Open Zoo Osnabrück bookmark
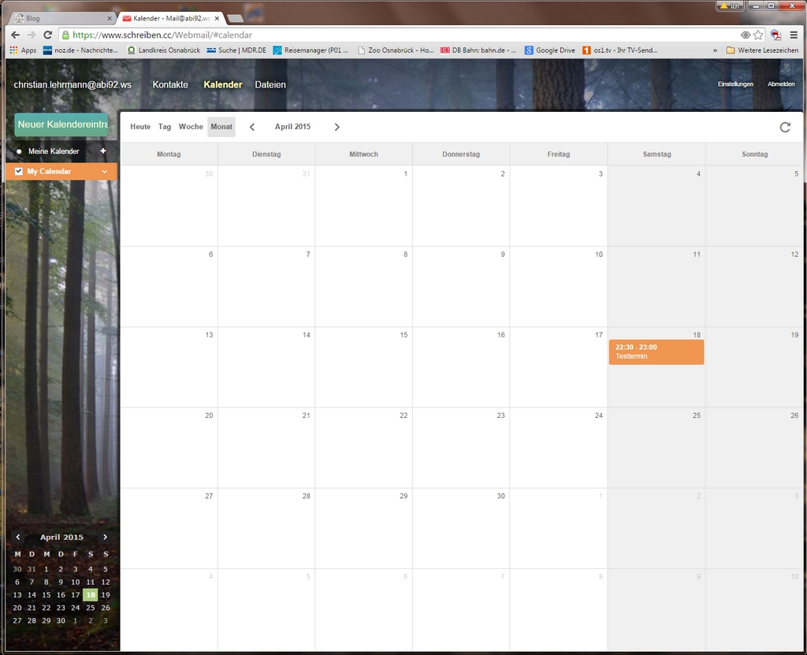The height and width of the screenshot is (655, 807). click(x=396, y=50)
